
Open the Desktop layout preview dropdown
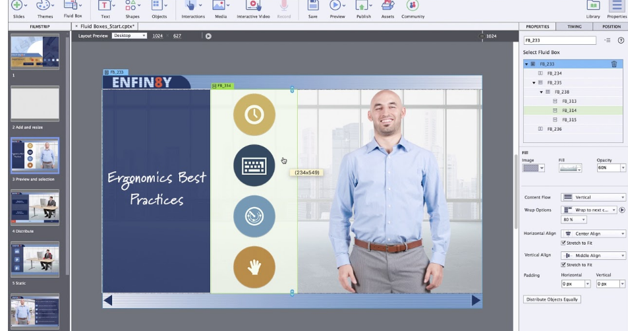point(129,36)
